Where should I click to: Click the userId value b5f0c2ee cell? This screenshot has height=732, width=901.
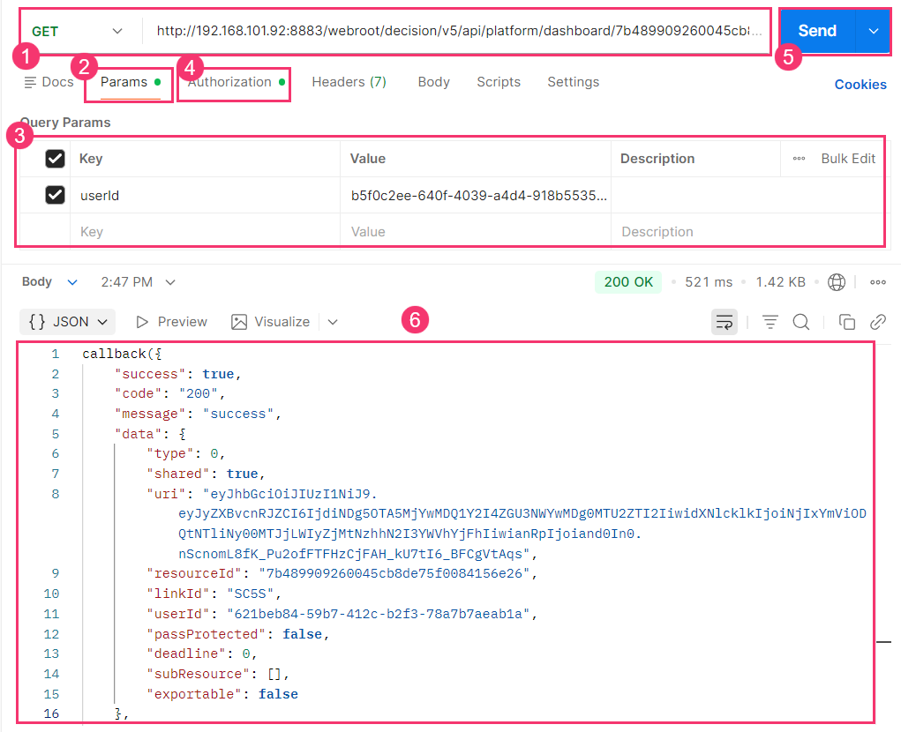[475, 195]
